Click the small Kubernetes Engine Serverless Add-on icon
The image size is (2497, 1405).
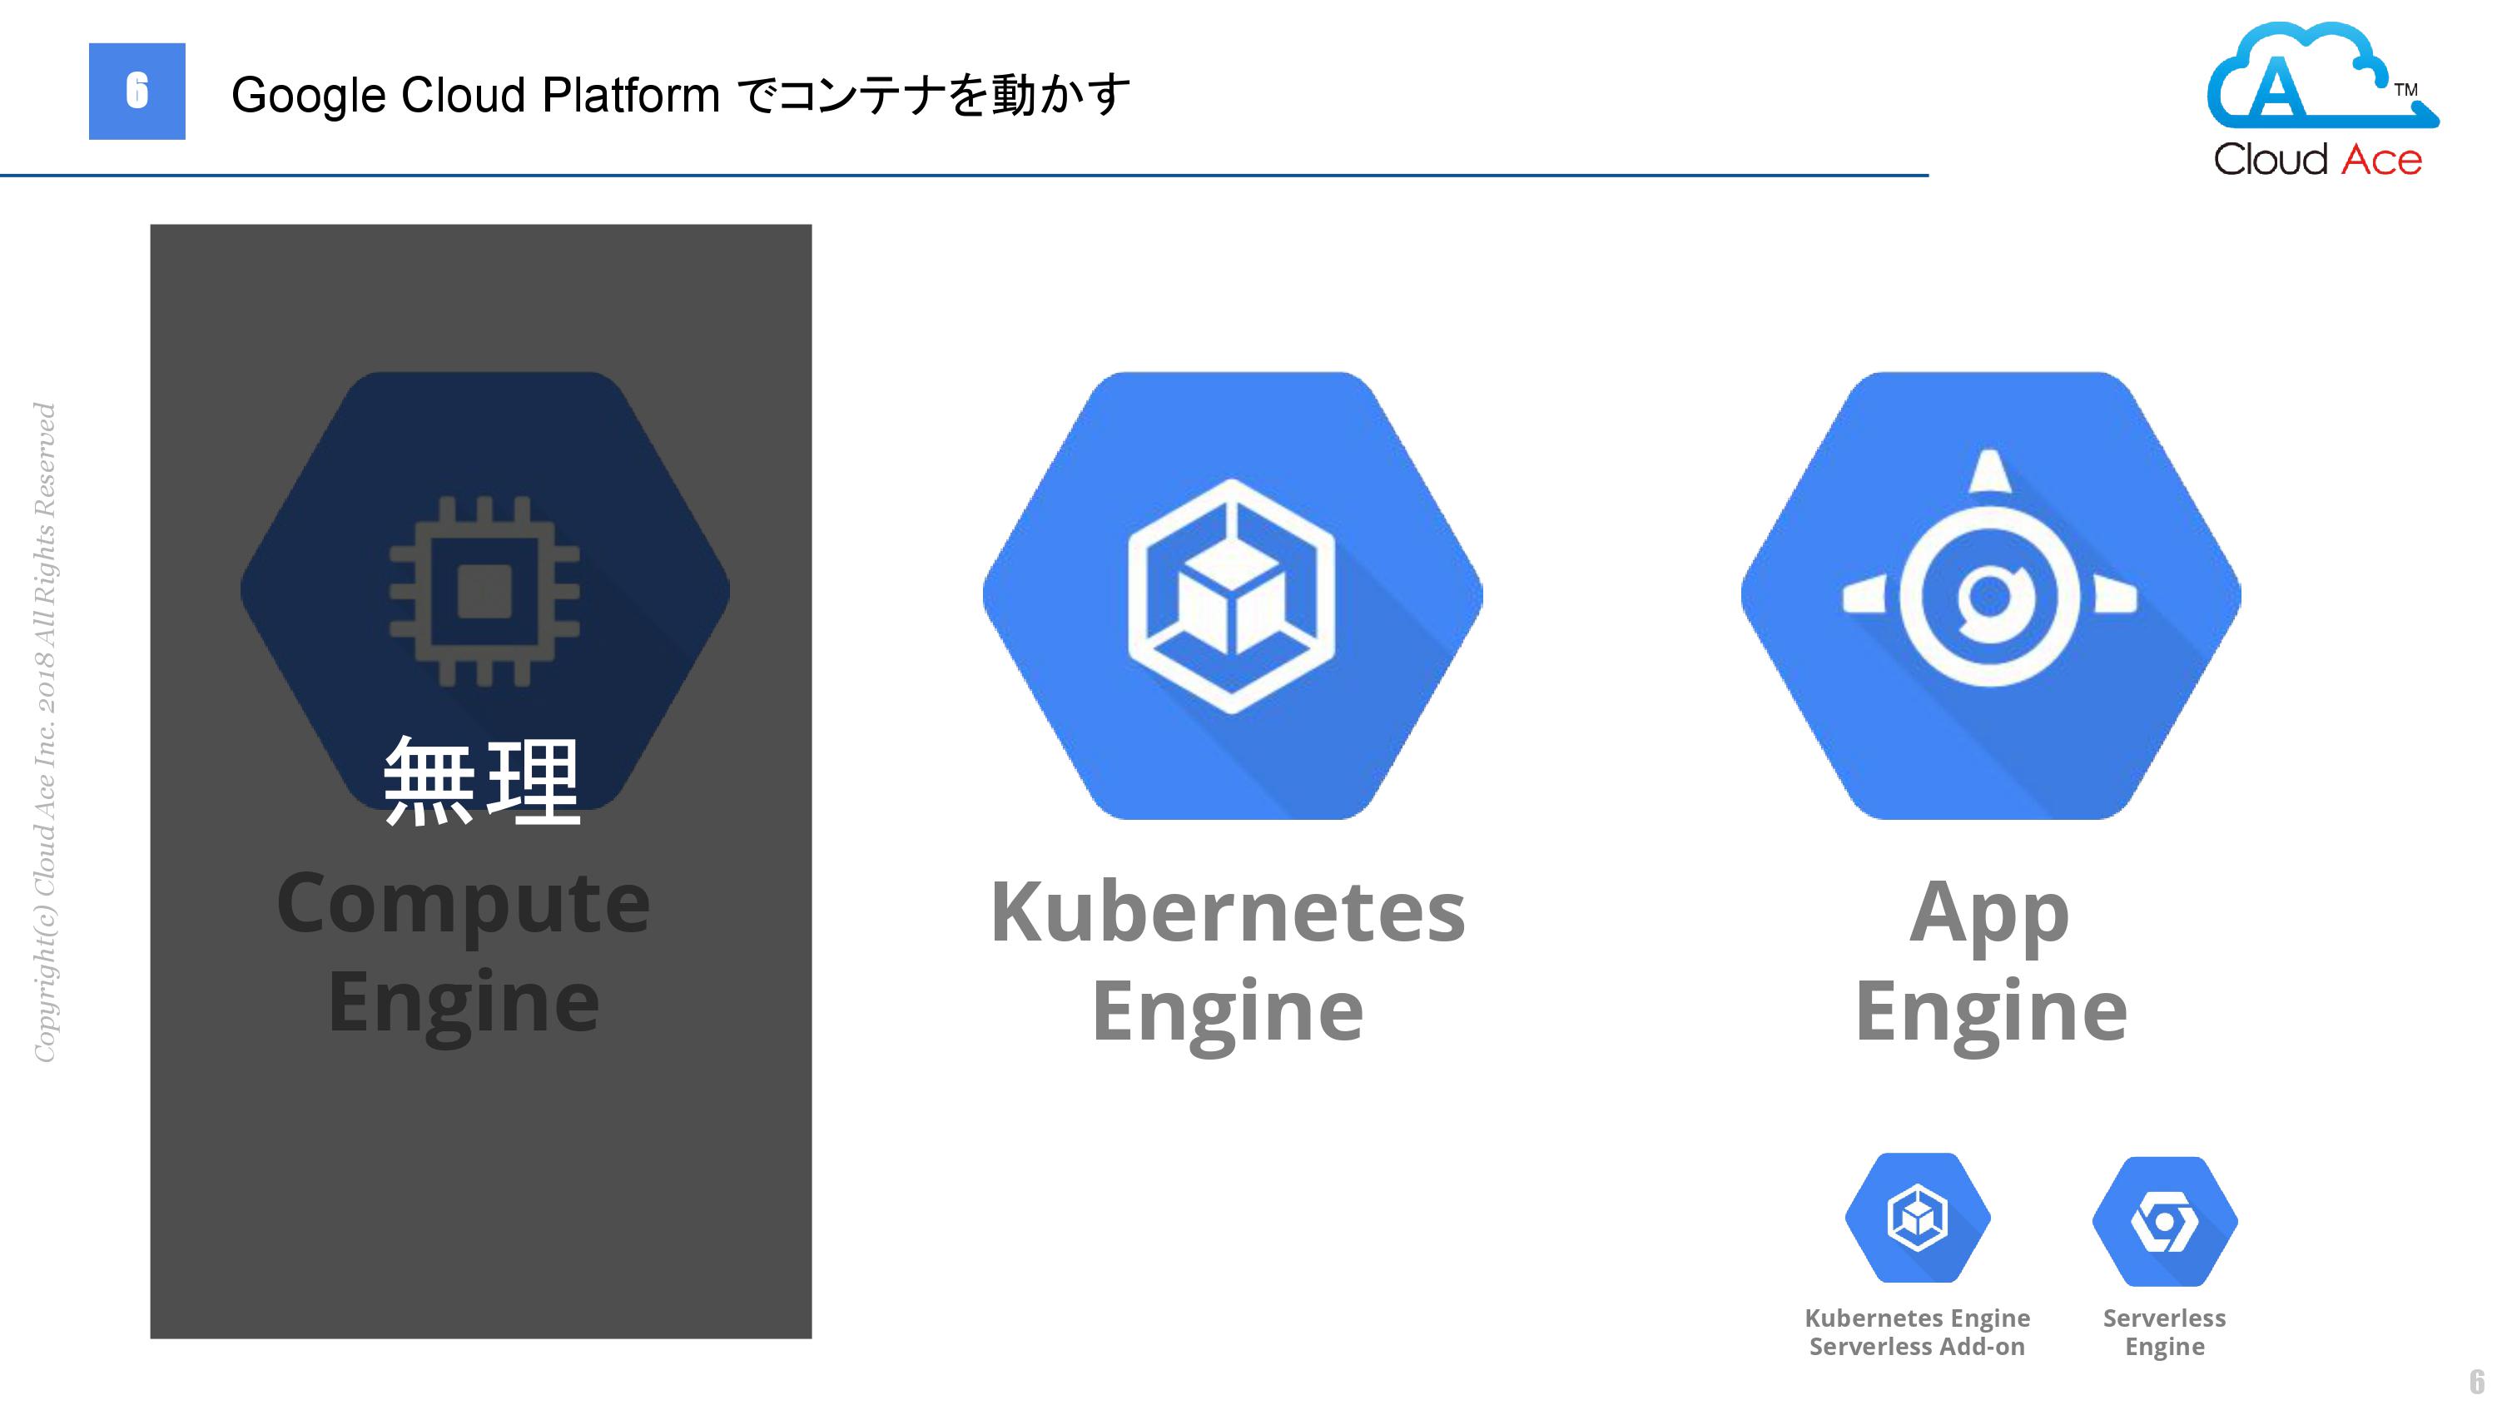pos(1918,1217)
